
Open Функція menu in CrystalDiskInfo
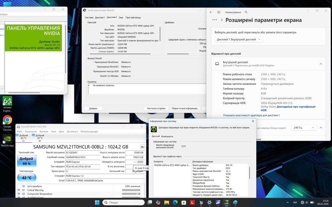pos(43,131)
